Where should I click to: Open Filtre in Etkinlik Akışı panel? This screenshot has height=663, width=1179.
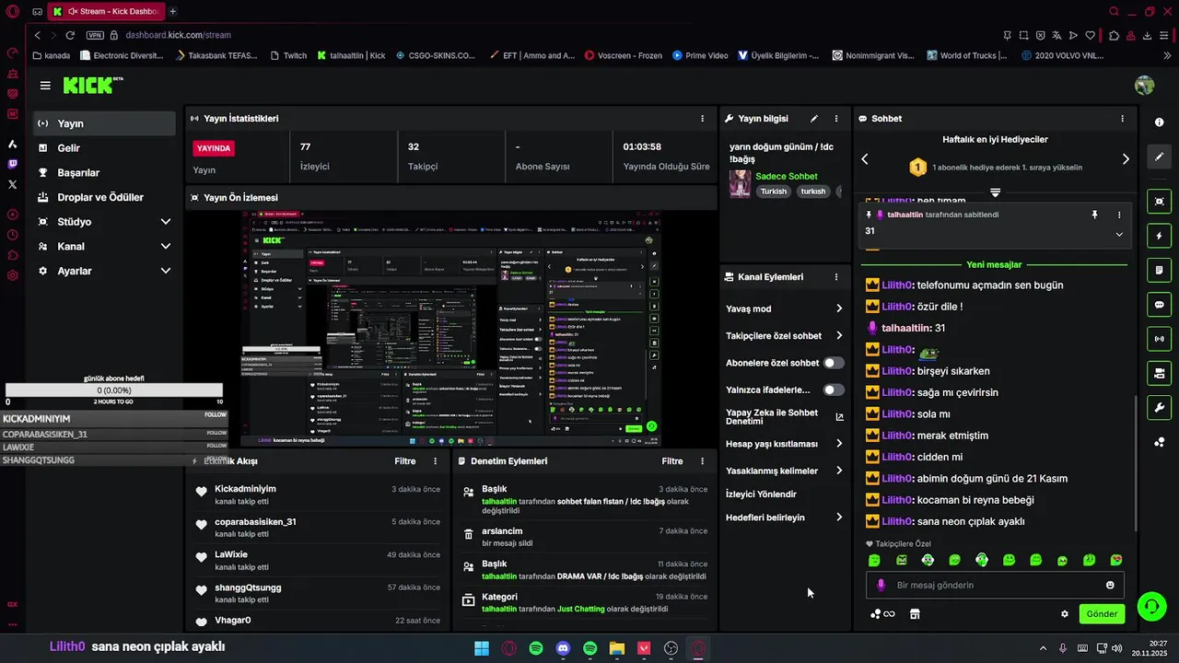405,461
